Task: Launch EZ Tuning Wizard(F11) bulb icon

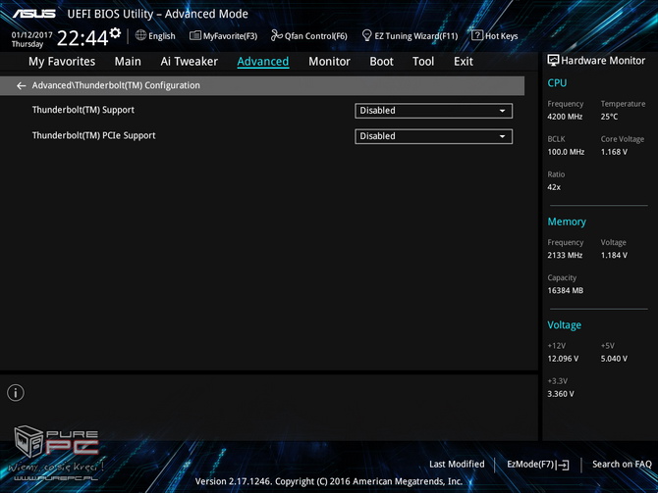Action: point(366,35)
